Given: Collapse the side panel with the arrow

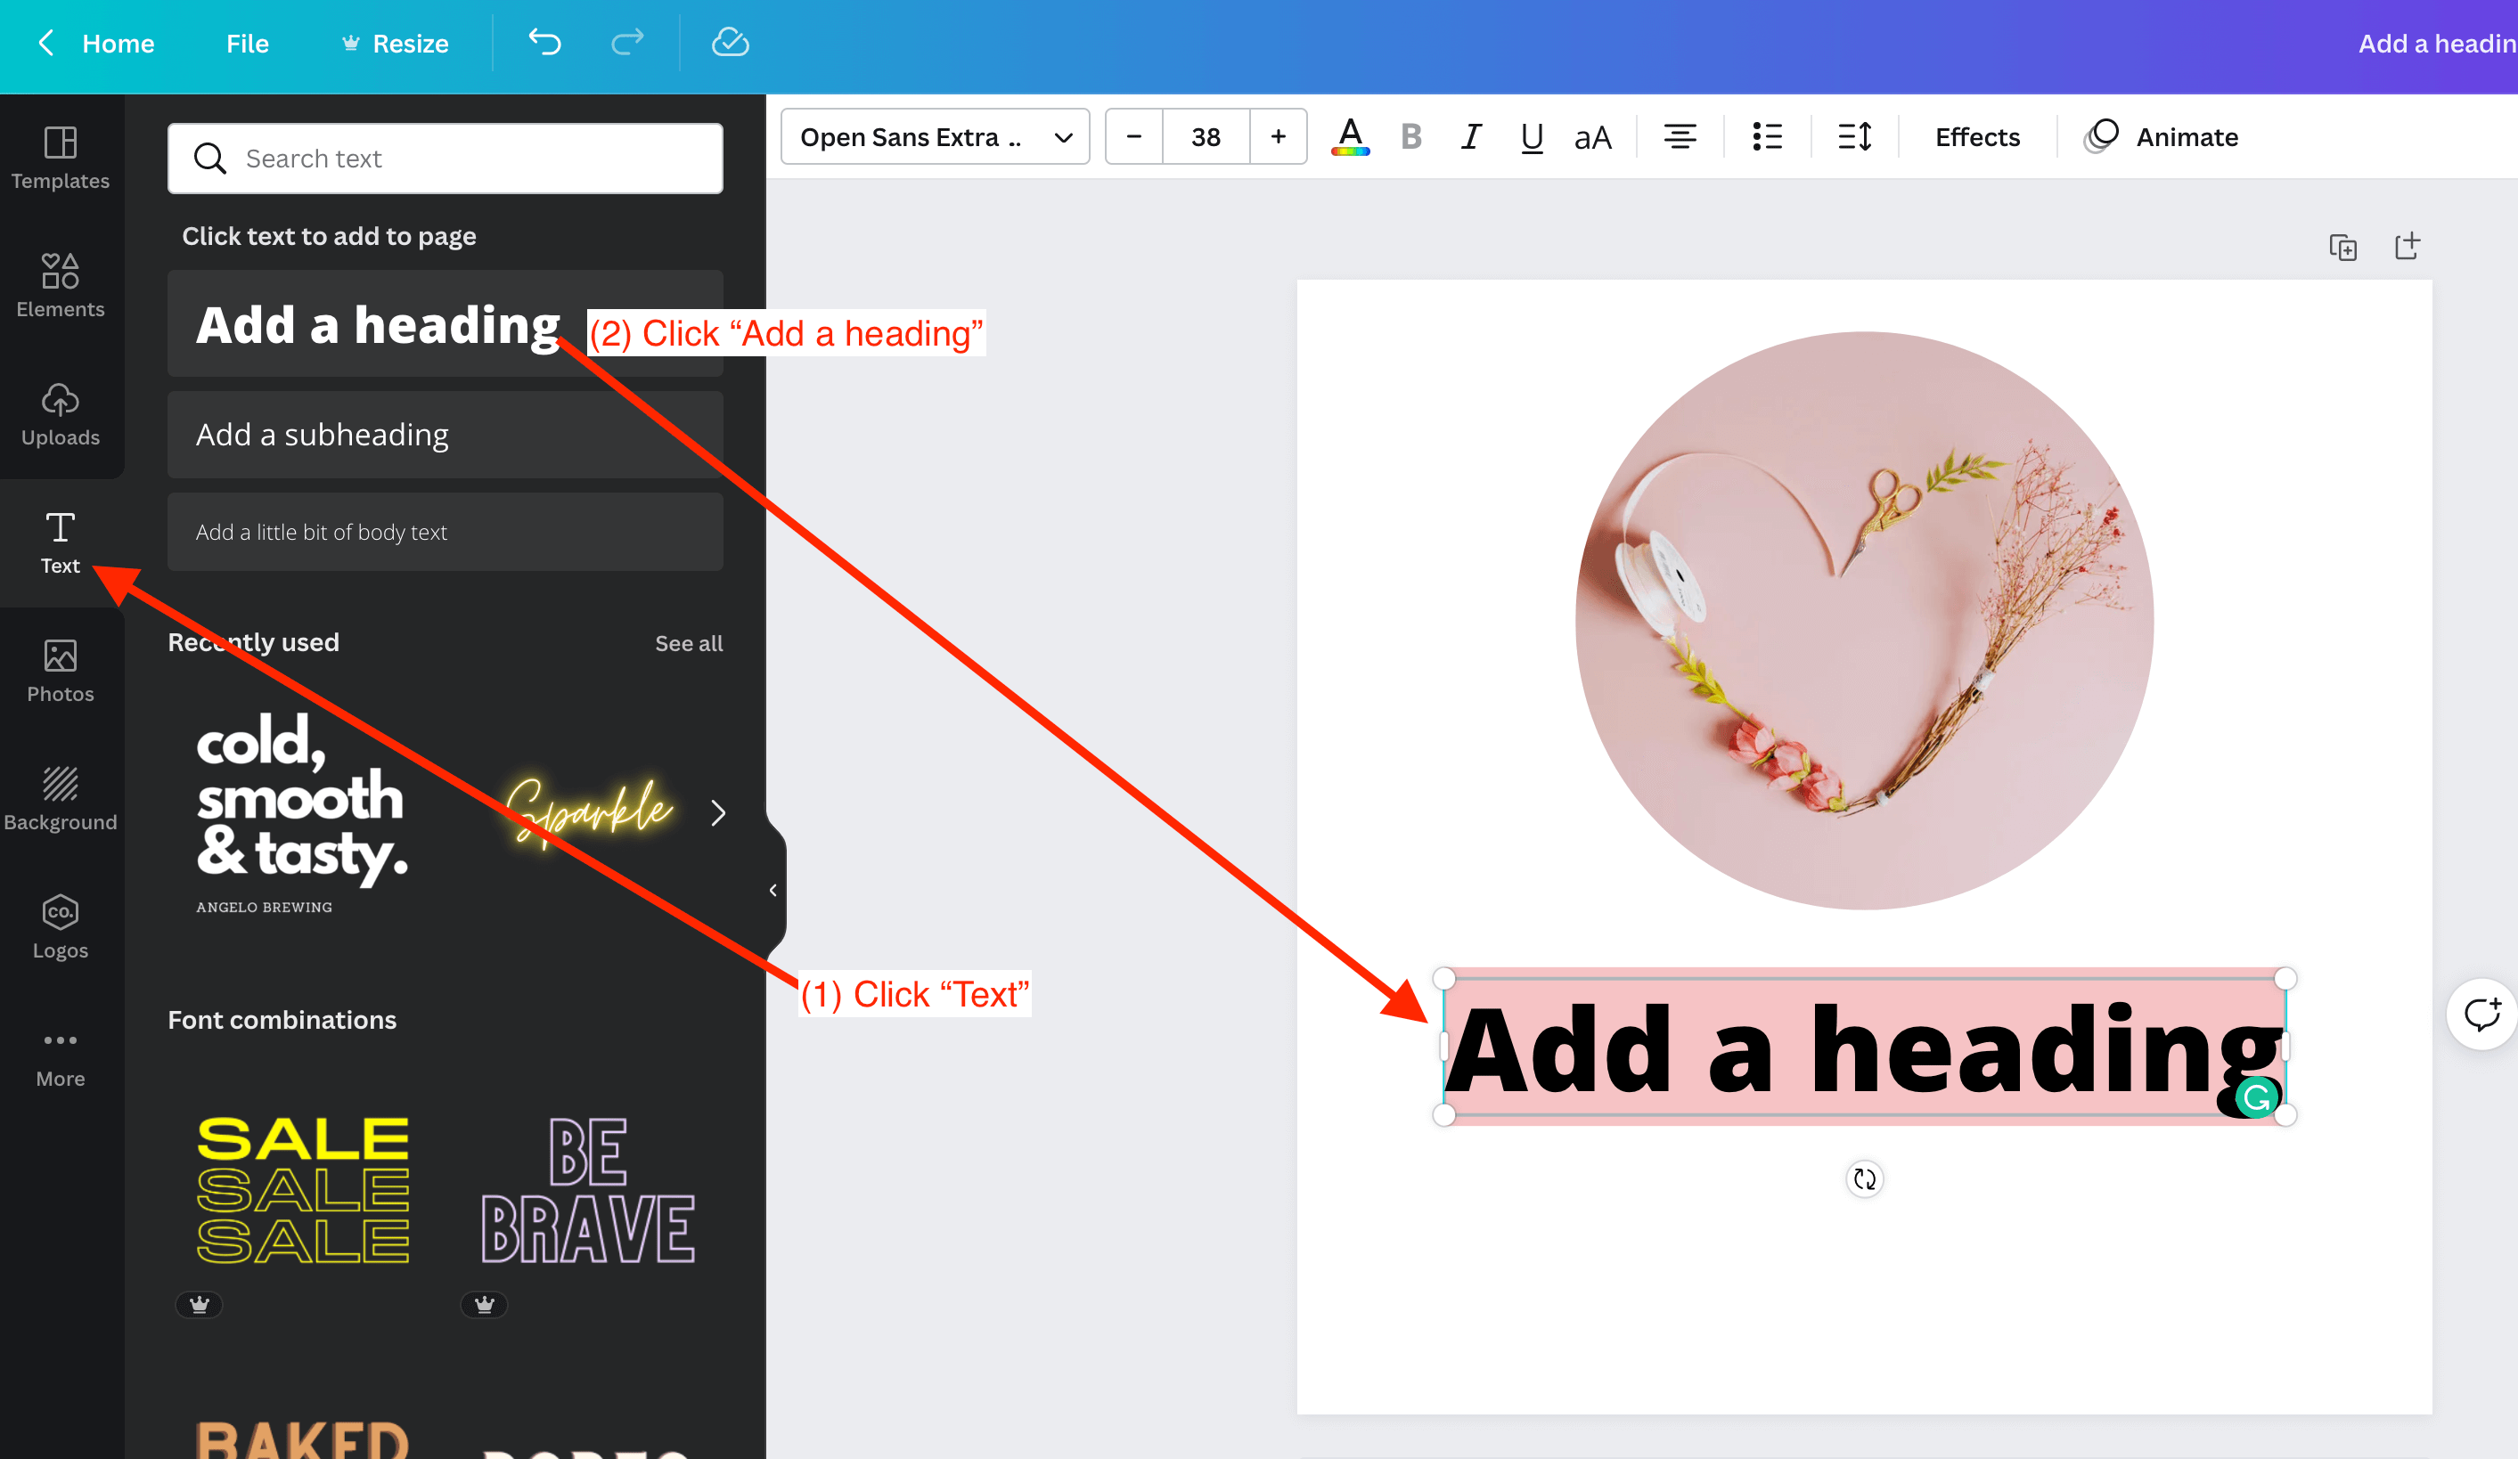Looking at the screenshot, I should tap(773, 890).
